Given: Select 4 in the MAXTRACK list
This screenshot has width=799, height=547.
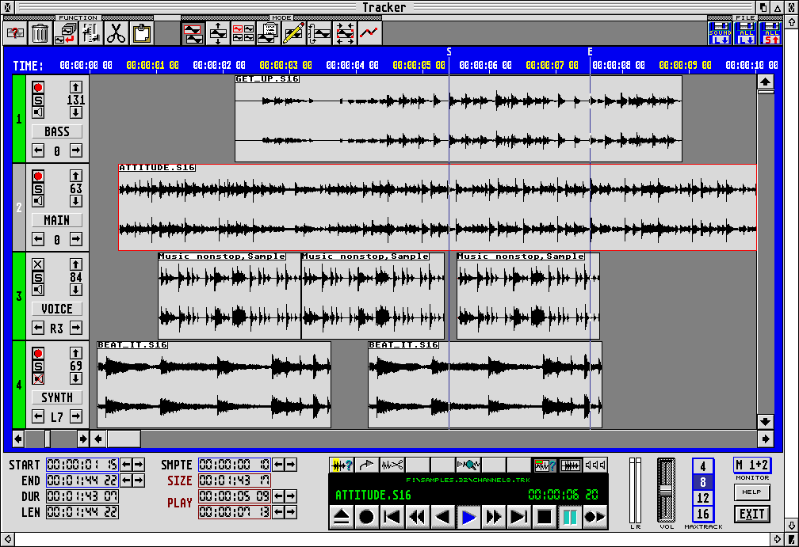Looking at the screenshot, I should 703,467.
